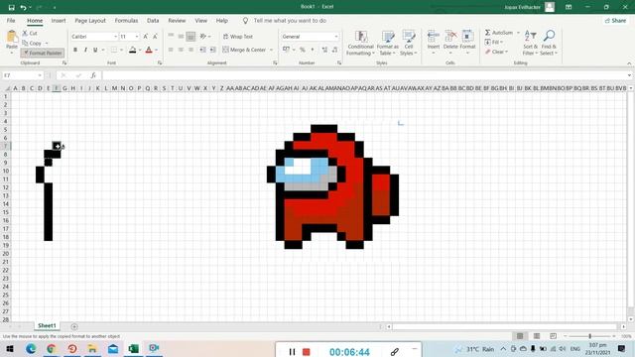635x357 pixels.
Task: Open Sort & Filter menu
Action: [x=530, y=43]
